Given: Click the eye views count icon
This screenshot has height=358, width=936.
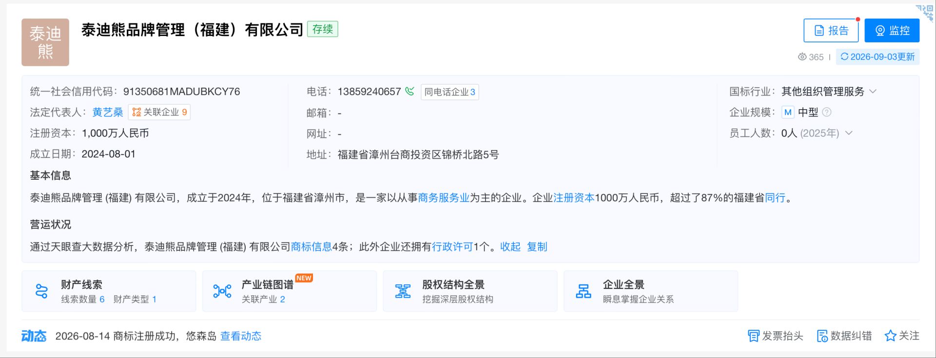Looking at the screenshot, I should point(802,57).
